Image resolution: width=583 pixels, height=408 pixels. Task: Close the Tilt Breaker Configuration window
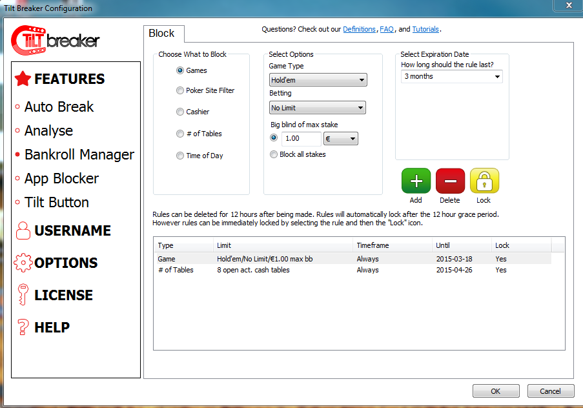569,5
